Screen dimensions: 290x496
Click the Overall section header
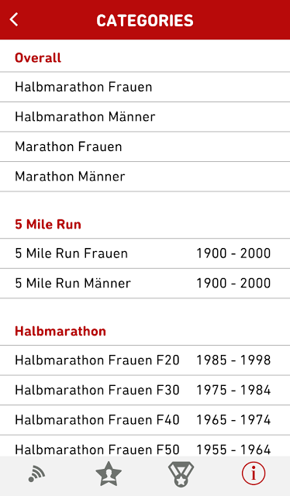click(x=38, y=58)
